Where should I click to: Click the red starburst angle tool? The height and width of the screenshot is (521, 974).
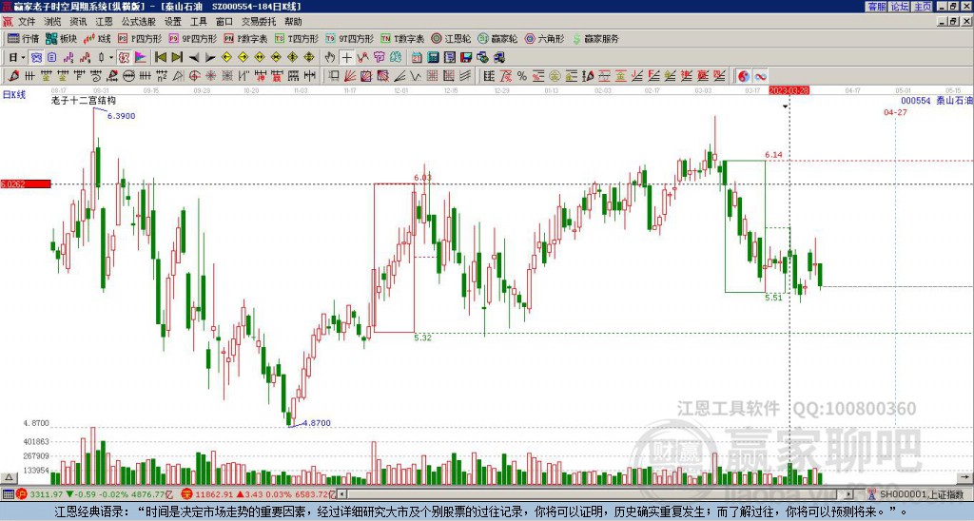pos(210,76)
